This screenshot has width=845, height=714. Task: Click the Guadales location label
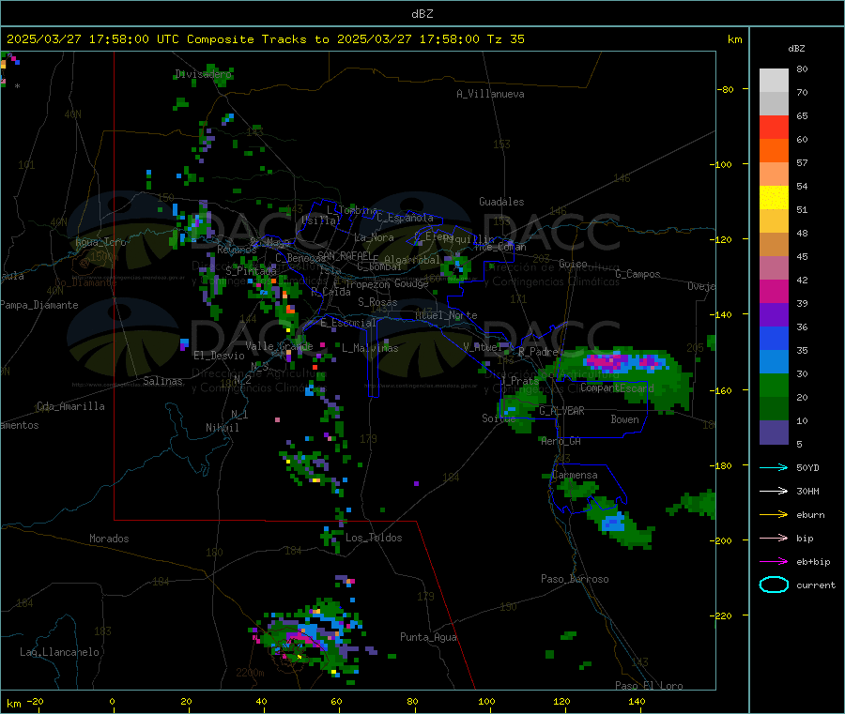pos(501,202)
